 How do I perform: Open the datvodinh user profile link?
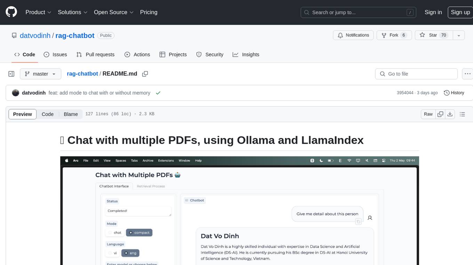click(x=35, y=35)
